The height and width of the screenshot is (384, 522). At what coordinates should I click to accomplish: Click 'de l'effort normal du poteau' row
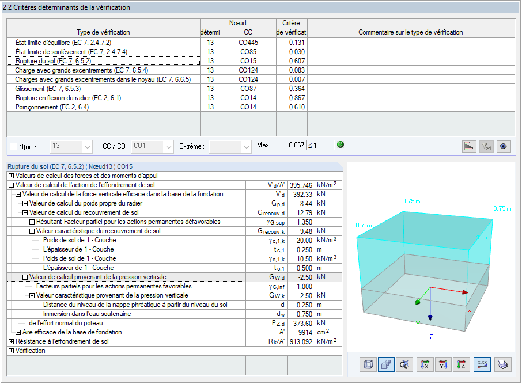tap(175, 323)
